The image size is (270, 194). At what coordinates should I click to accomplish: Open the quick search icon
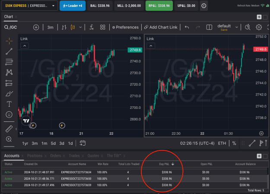coord(248,27)
